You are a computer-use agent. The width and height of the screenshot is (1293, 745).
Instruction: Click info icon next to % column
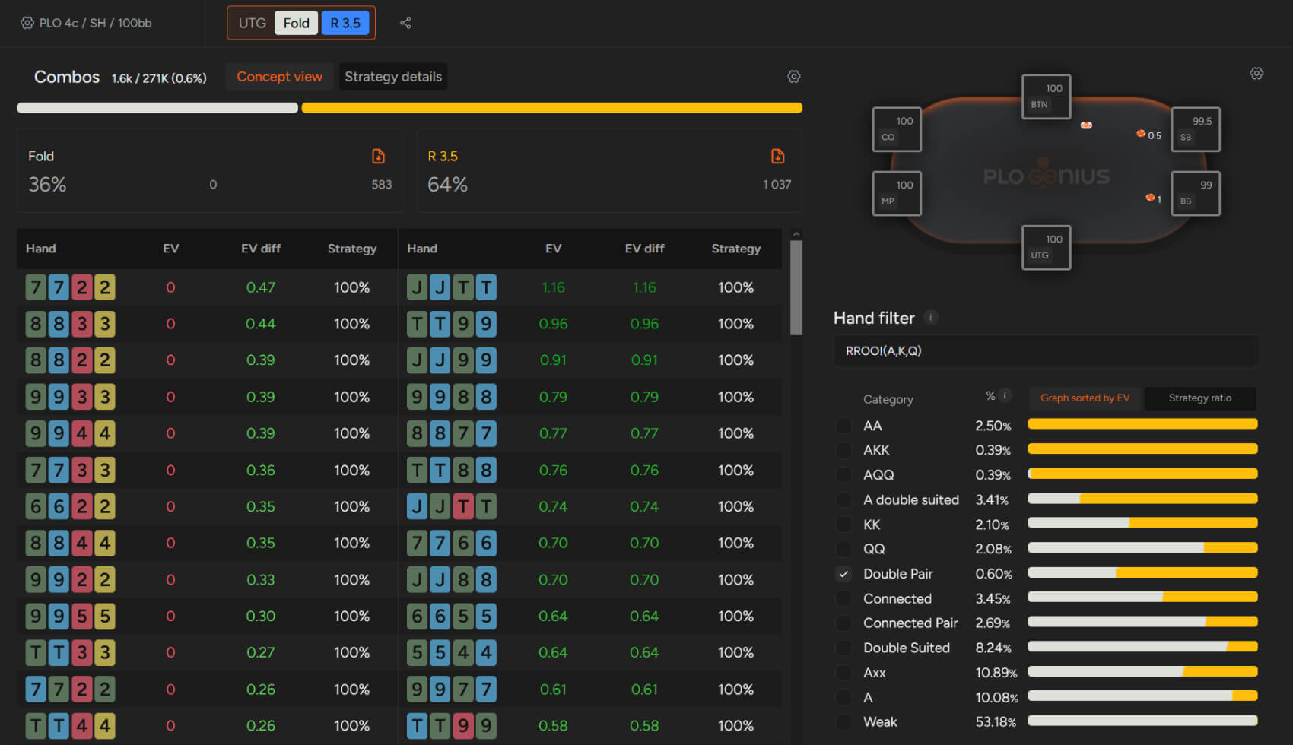[x=1005, y=395]
